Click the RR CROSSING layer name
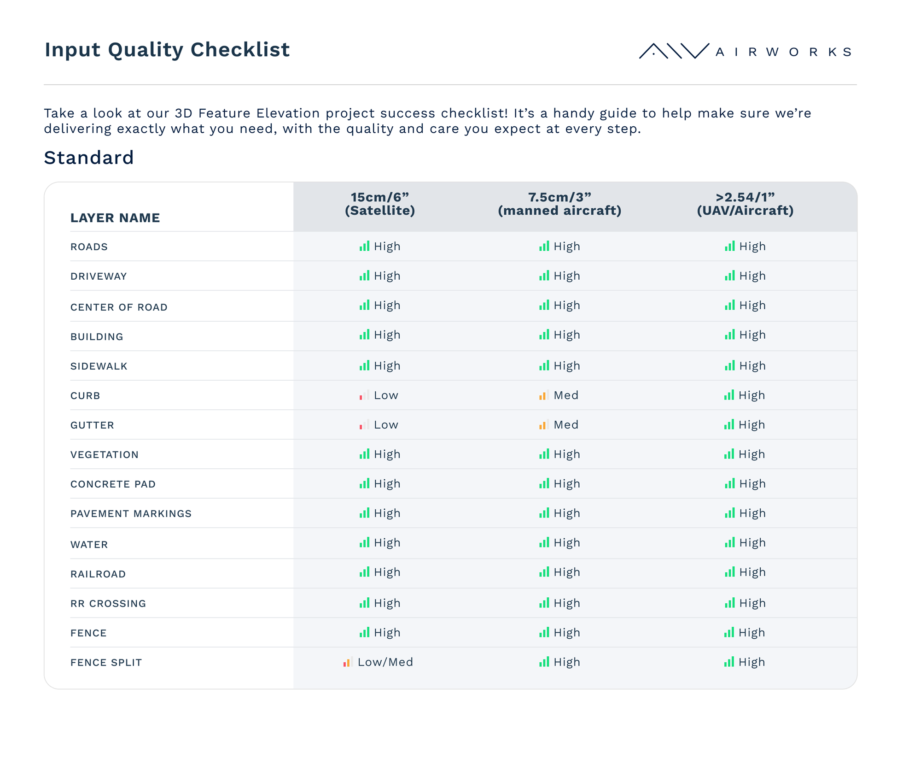 point(108,603)
